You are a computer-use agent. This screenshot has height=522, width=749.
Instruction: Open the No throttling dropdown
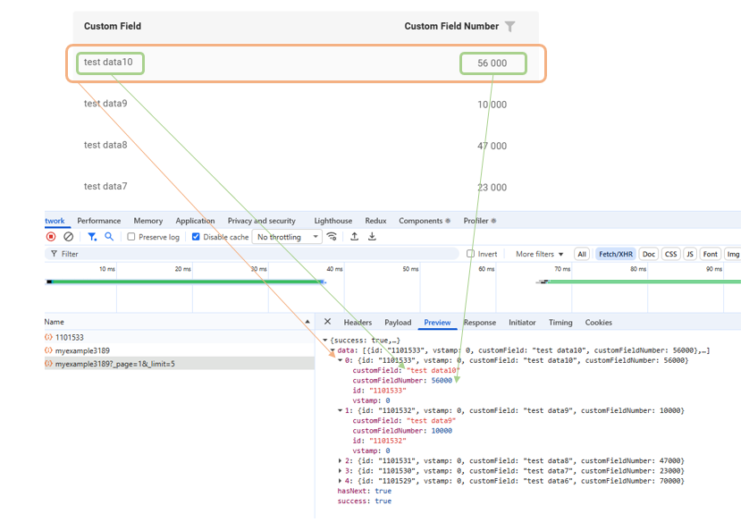[288, 237]
